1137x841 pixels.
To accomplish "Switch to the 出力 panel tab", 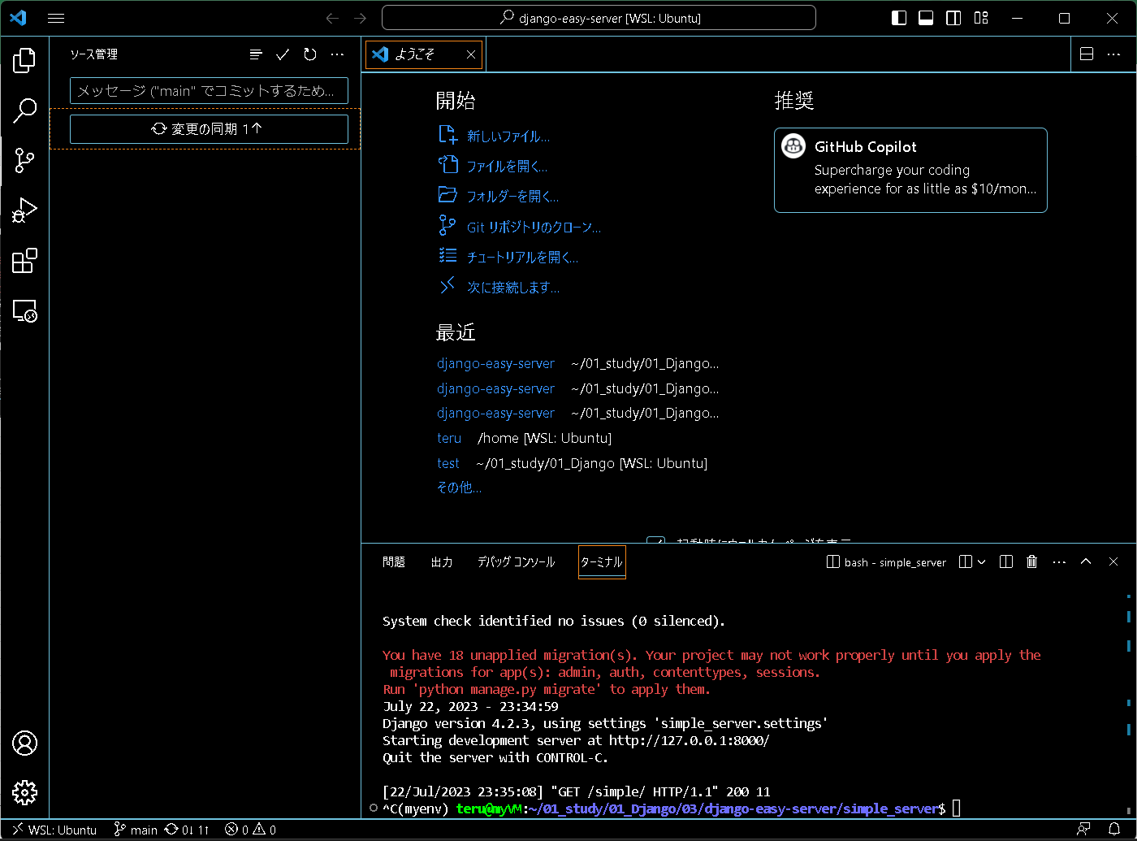I will (x=442, y=562).
